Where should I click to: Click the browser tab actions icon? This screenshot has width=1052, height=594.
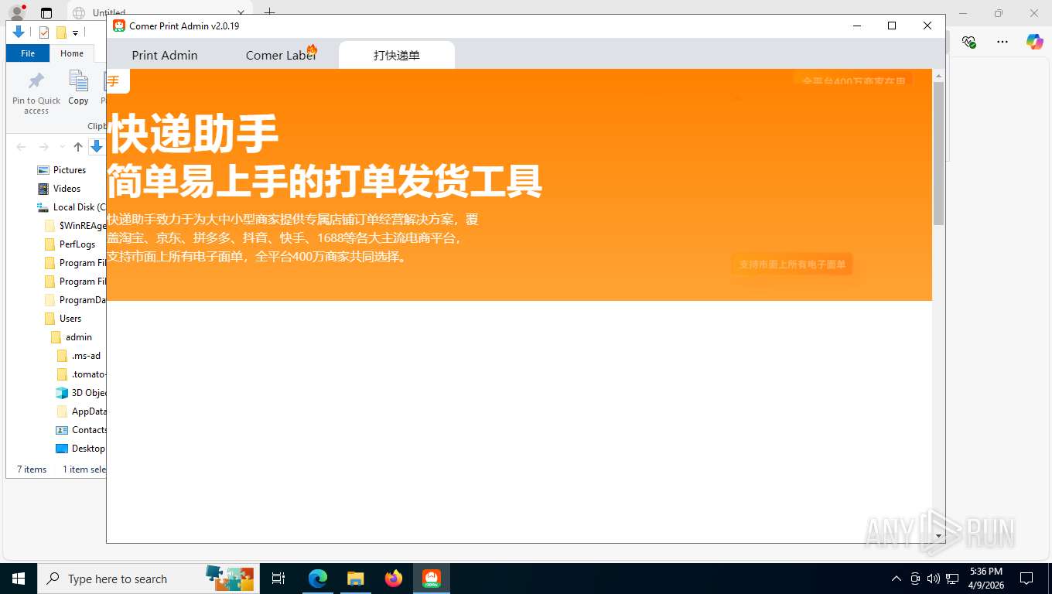[x=46, y=13]
